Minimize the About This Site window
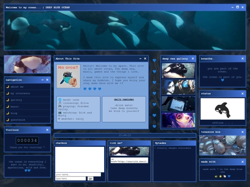Viewport: 250px width, 187px height. [140, 59]
